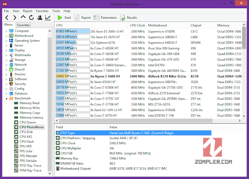The height and width of the screenshot is (179, 249).
Task: Open the Tools menu
Action: point(56,11)
